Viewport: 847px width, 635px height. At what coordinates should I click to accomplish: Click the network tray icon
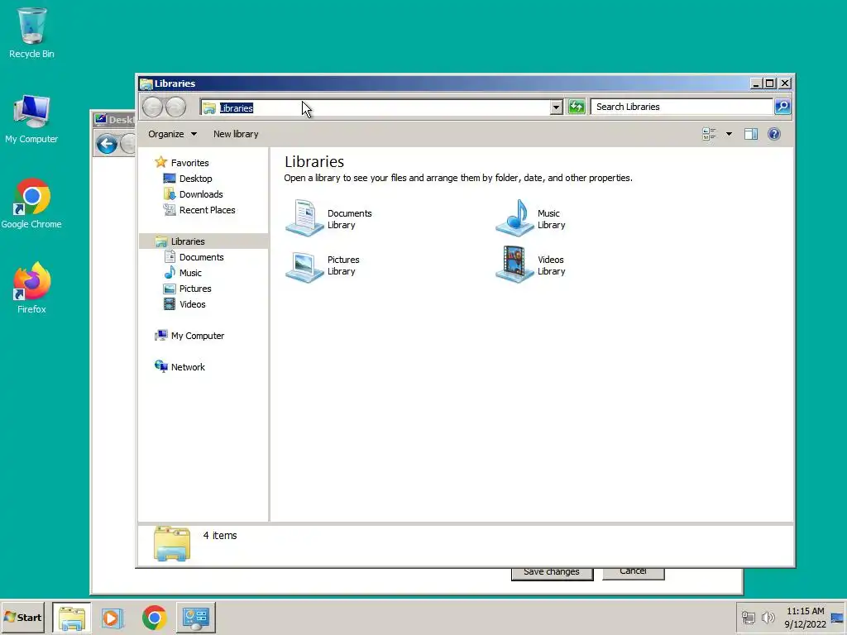point(748,617)
